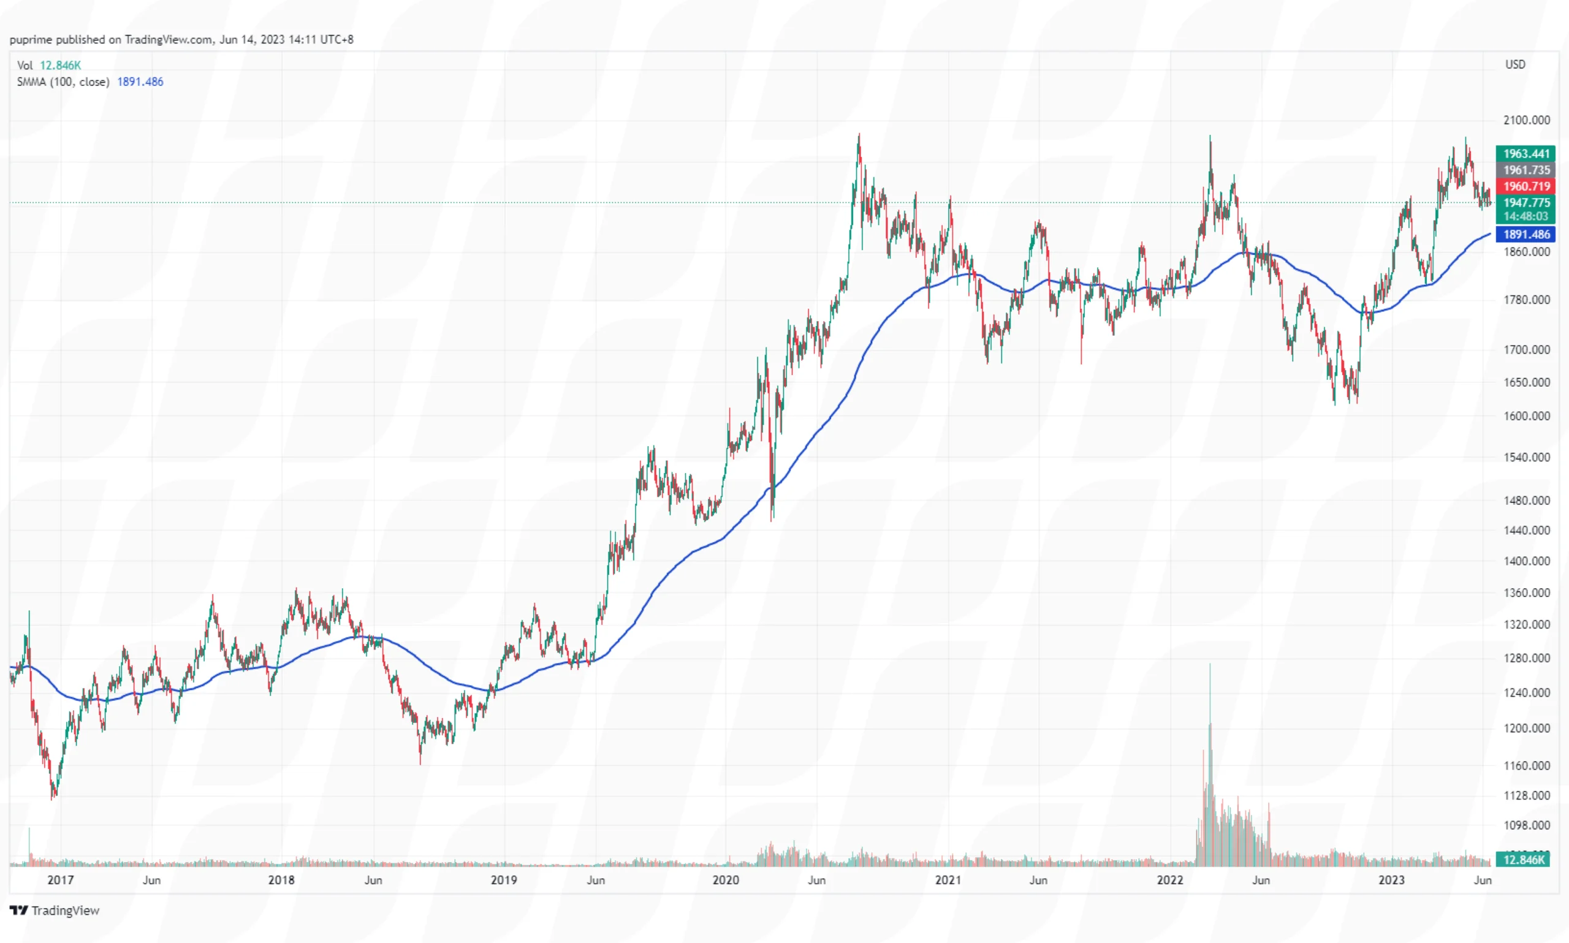Click the countdown timer showing 14:48:03
This screenshot has width=1569, height=943.
[x=1525, y=216]
